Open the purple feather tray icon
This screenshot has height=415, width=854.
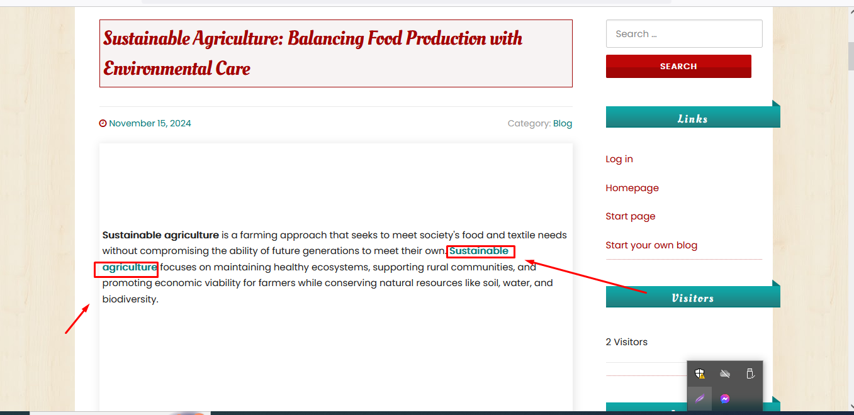699,399
